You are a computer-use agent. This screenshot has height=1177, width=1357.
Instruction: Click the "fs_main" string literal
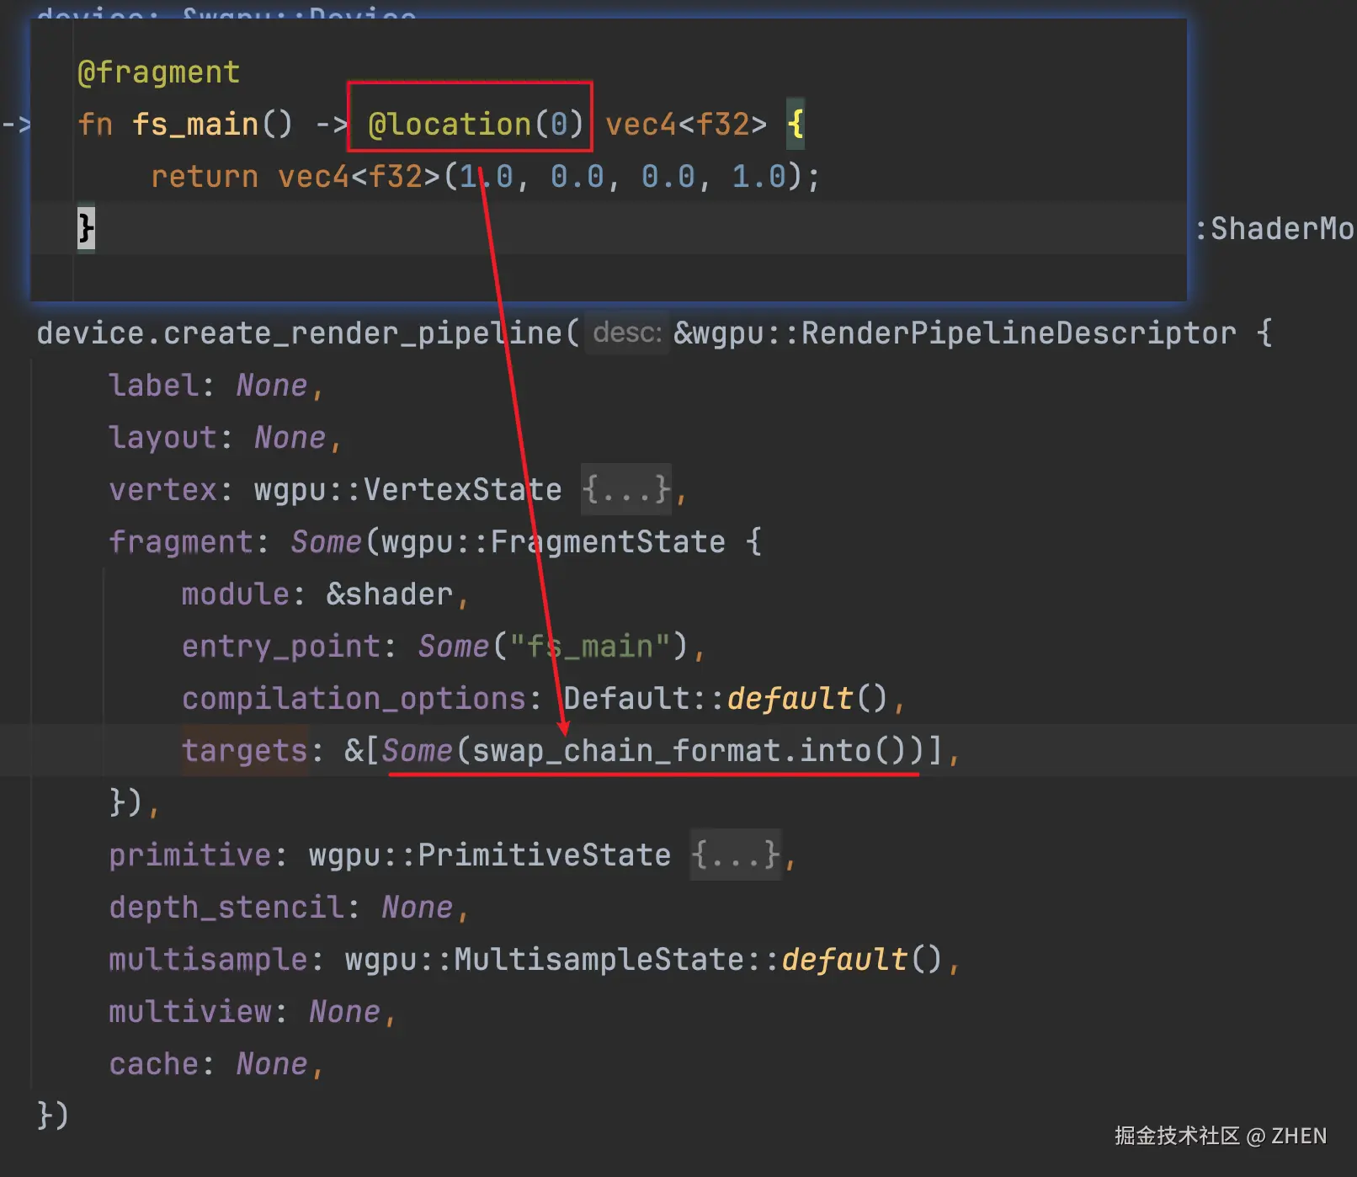(x=589, y=647)
